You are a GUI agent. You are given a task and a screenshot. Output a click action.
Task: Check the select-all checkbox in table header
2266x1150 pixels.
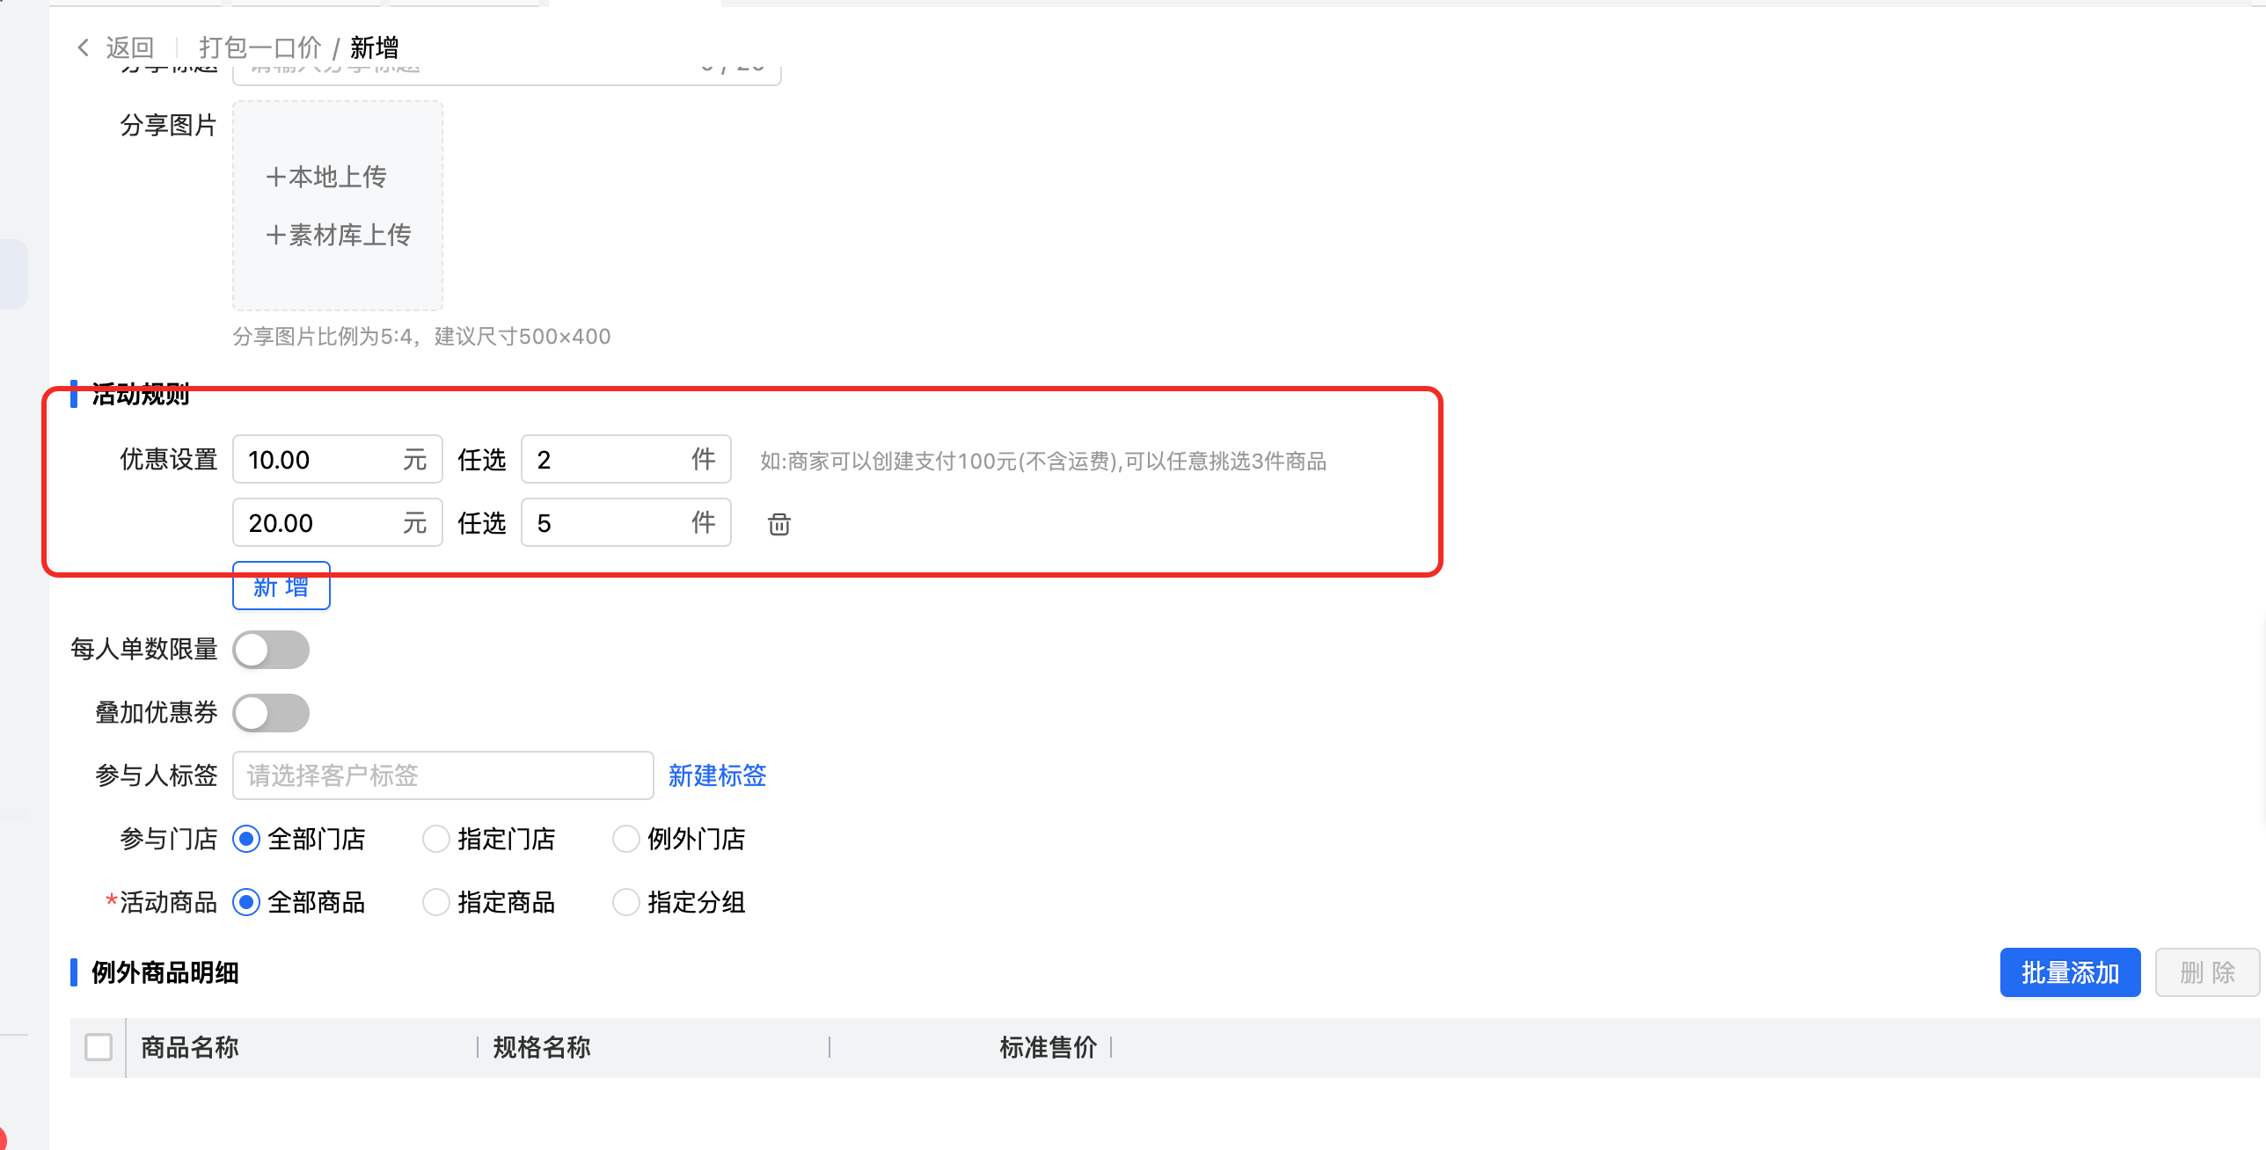pos(99,1047)
